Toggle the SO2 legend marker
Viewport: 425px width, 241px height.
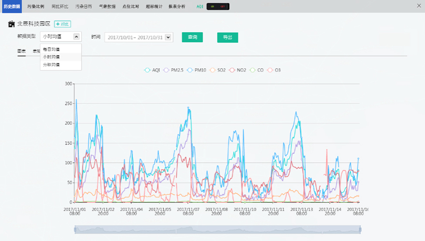point(218,70)
